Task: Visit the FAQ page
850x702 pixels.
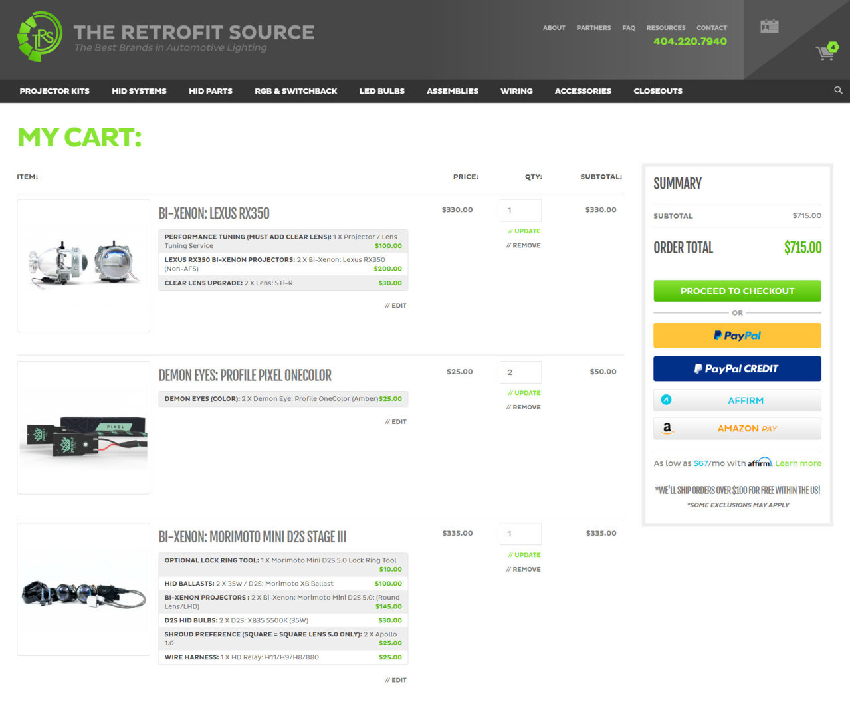Action: (629, 28)
